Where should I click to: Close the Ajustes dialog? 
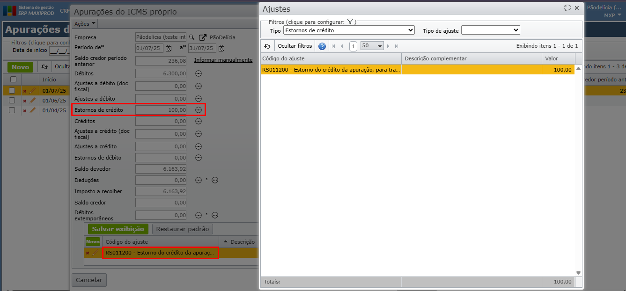click(577, 8)
